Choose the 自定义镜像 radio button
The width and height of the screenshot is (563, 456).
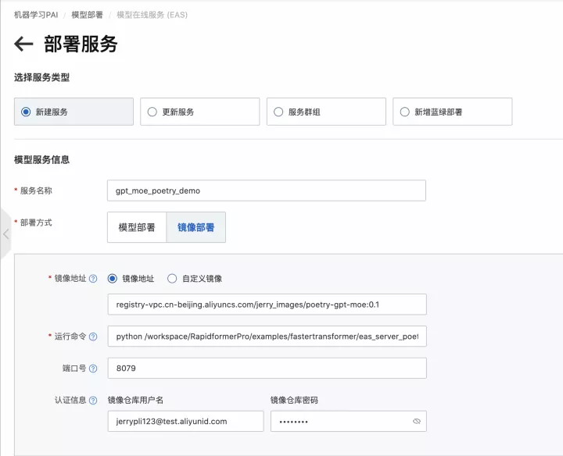coord(172,279)
